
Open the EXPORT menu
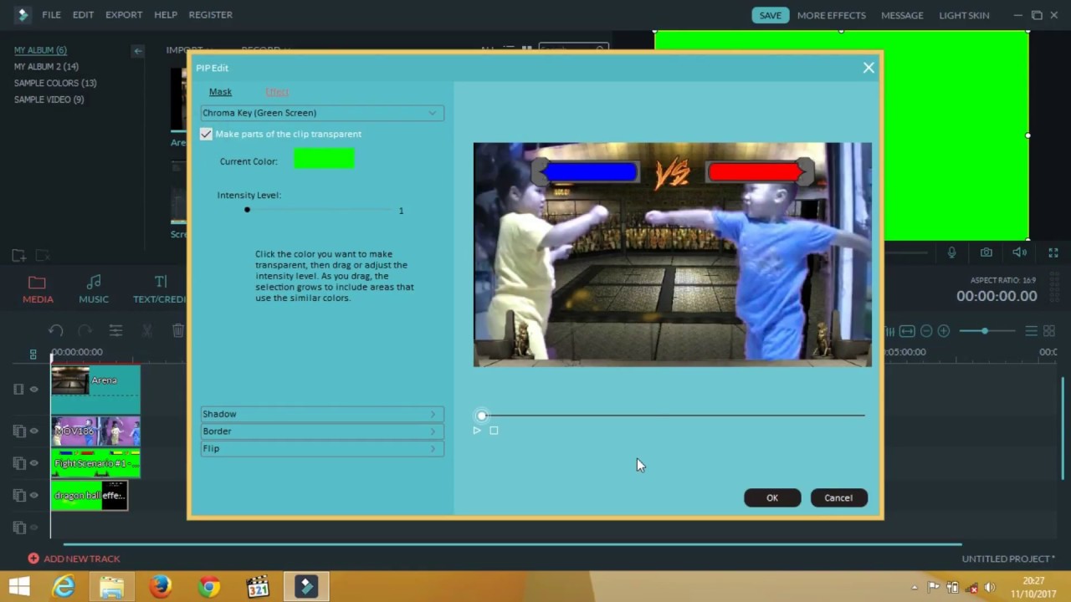pyautogui.click(x=124, y=15)
